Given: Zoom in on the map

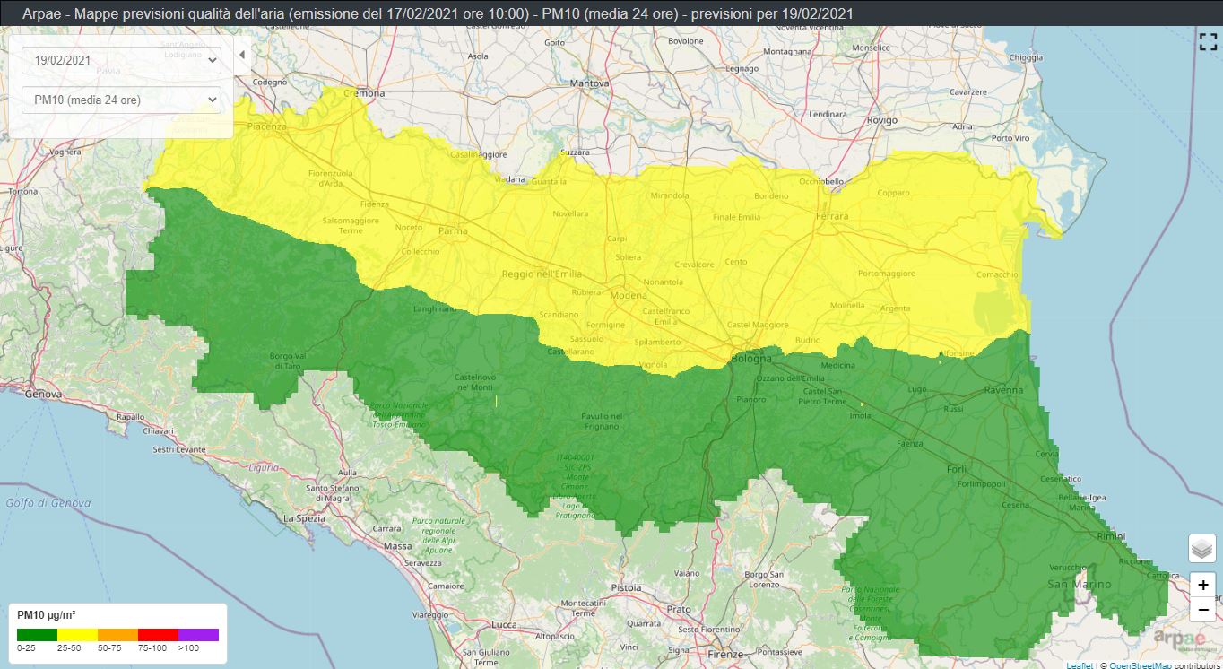Looking at the screenshot, I should point(1202,585).
